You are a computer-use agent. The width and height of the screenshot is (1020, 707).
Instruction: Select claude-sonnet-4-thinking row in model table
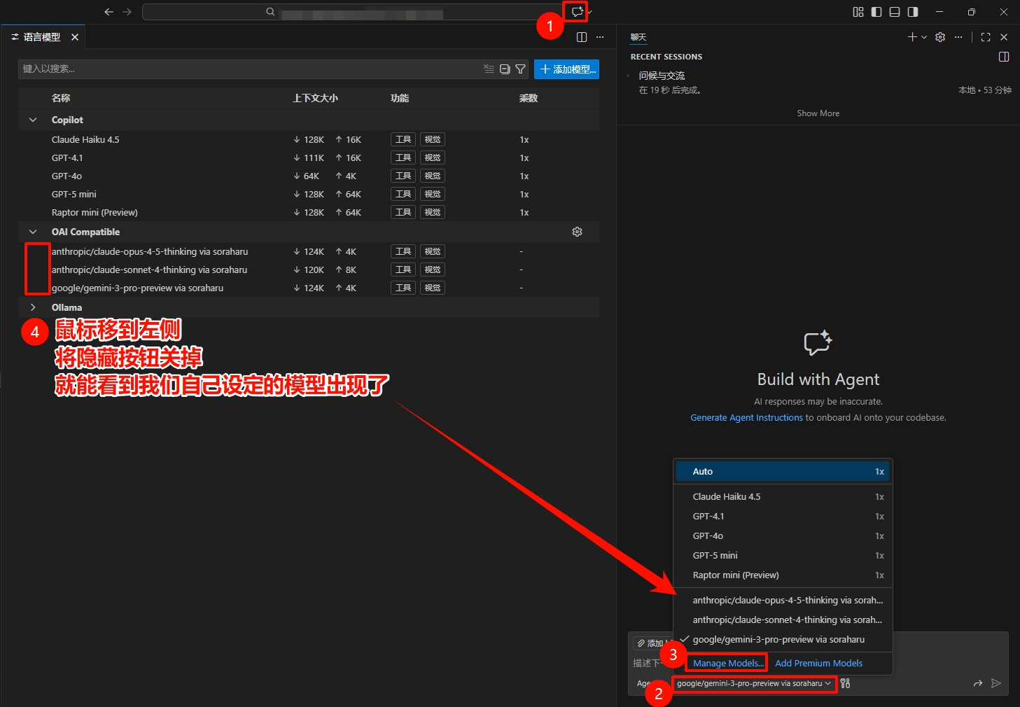coord(309,269)
